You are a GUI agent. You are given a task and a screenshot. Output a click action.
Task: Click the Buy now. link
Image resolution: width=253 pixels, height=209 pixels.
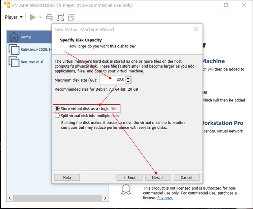(165, 198)
